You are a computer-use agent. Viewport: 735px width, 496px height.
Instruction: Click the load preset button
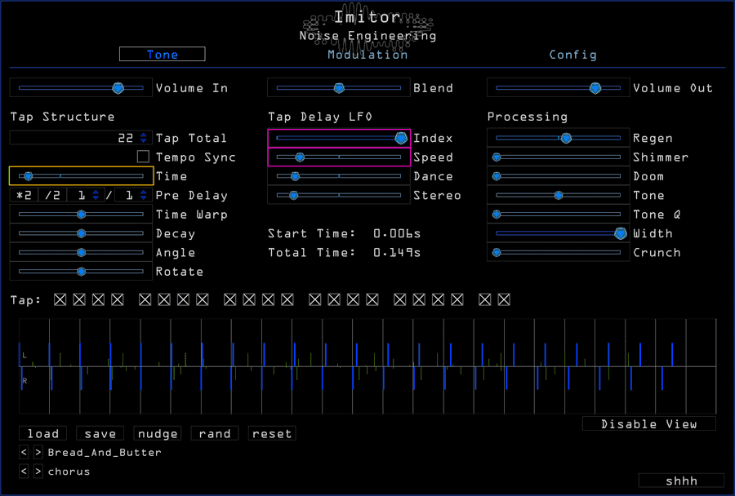point(43,433)
